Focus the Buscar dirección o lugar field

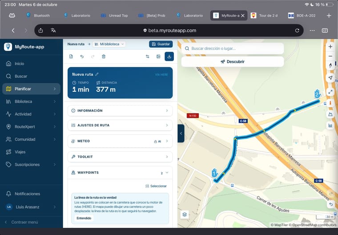(x=233, y=49)
